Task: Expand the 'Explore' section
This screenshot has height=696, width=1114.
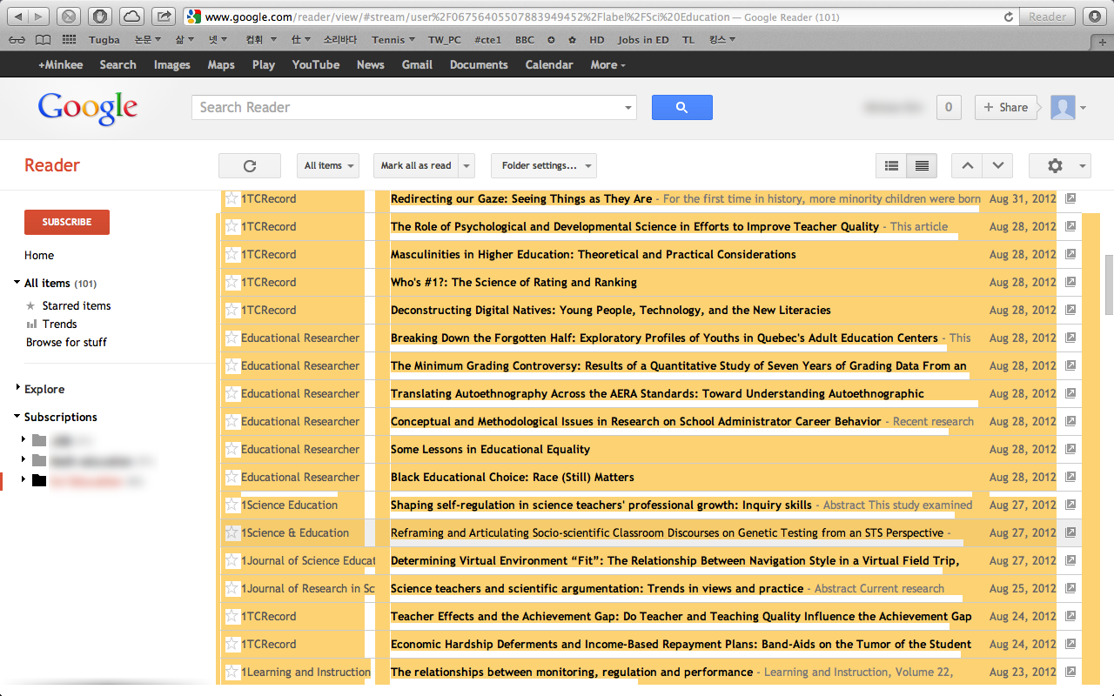Action: coord(17,389)
